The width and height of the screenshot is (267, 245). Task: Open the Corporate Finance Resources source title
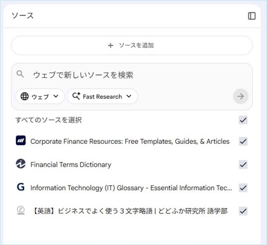[x=130, y=141]
